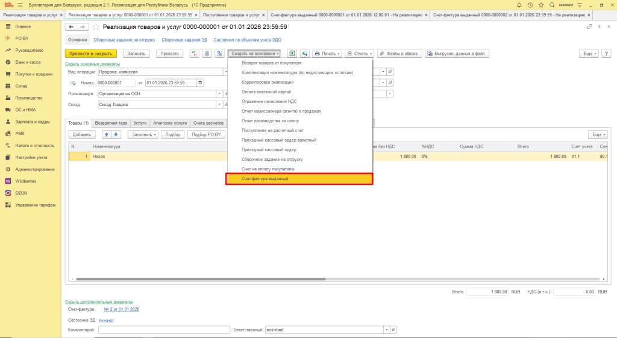
Task: Click the Комментарий input field
Action: point(164,330)
